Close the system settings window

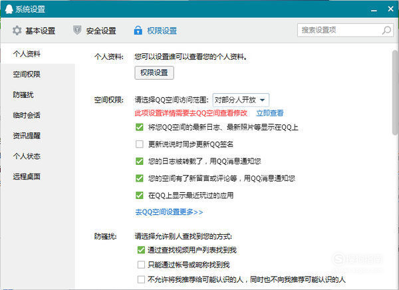(390, 9)
